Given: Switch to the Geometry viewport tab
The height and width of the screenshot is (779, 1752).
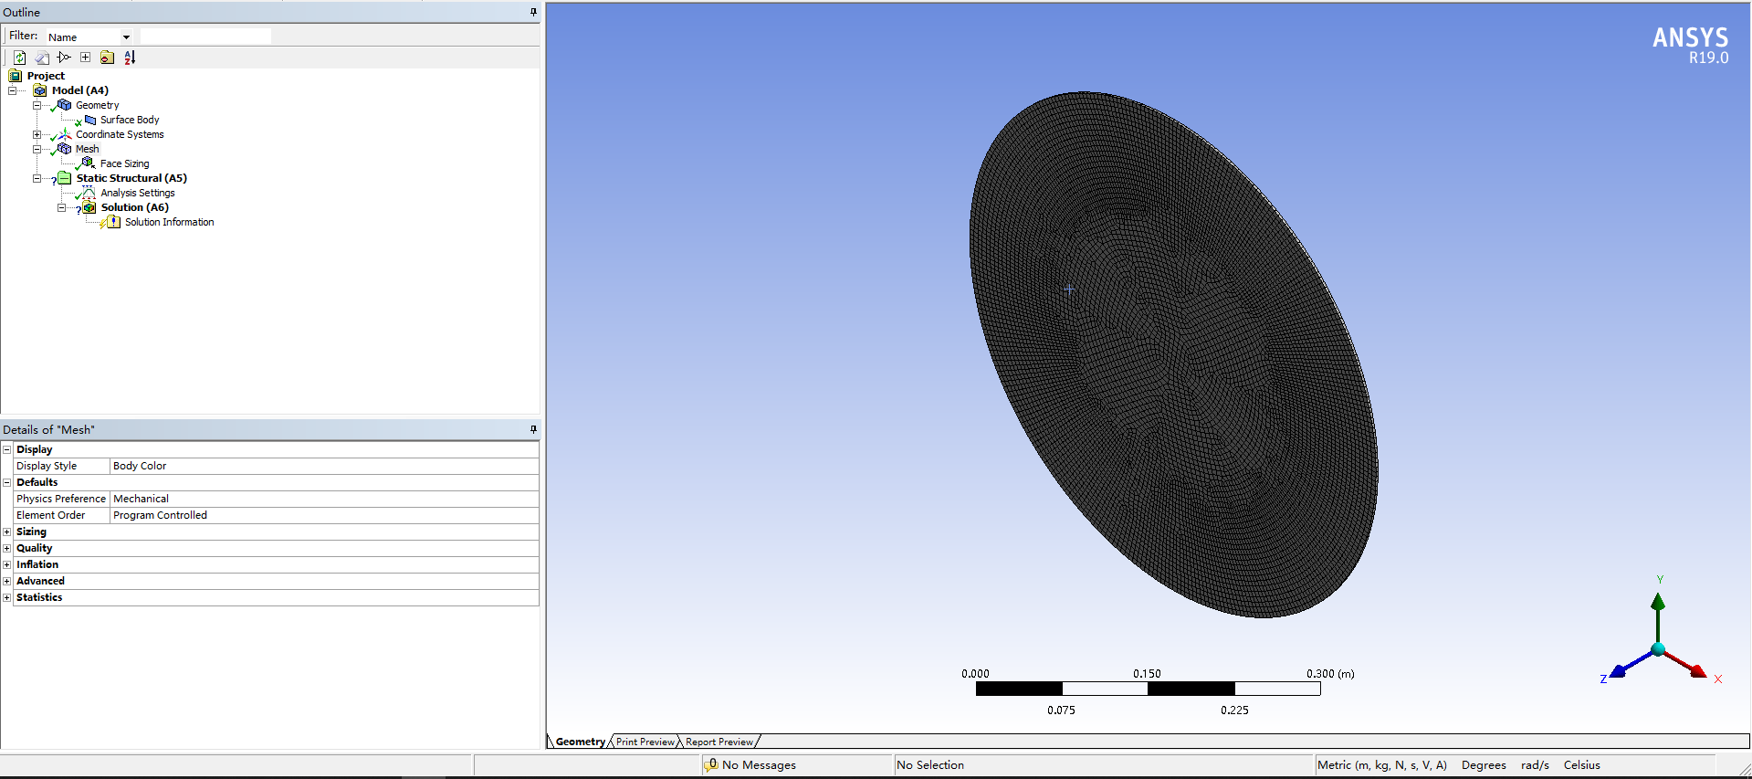Looking at the screenshot, I should (580, 742).
